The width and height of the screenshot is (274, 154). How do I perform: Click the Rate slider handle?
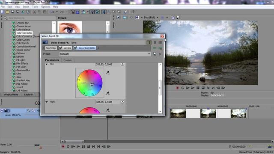tap(37, 145)
